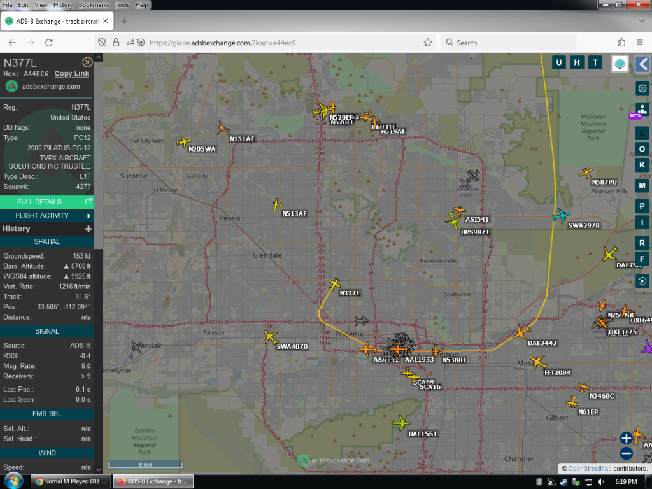Click the browser back arrow
Screen dimensions: 652x489
point(12,43)
